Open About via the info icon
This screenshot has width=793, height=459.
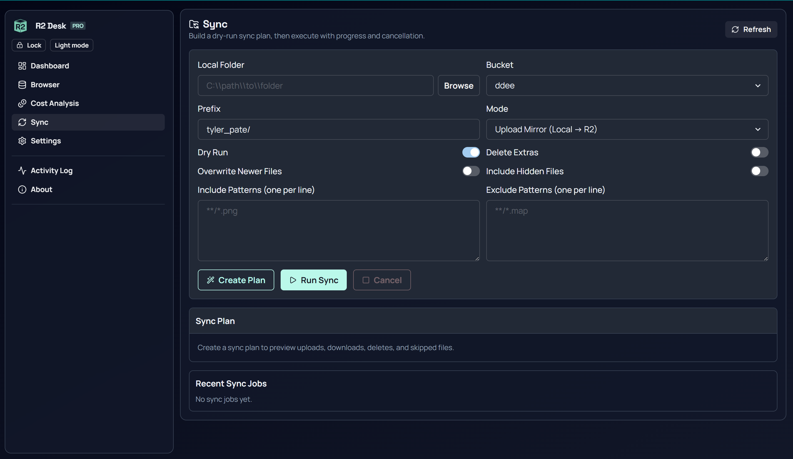tap(22, 189)
